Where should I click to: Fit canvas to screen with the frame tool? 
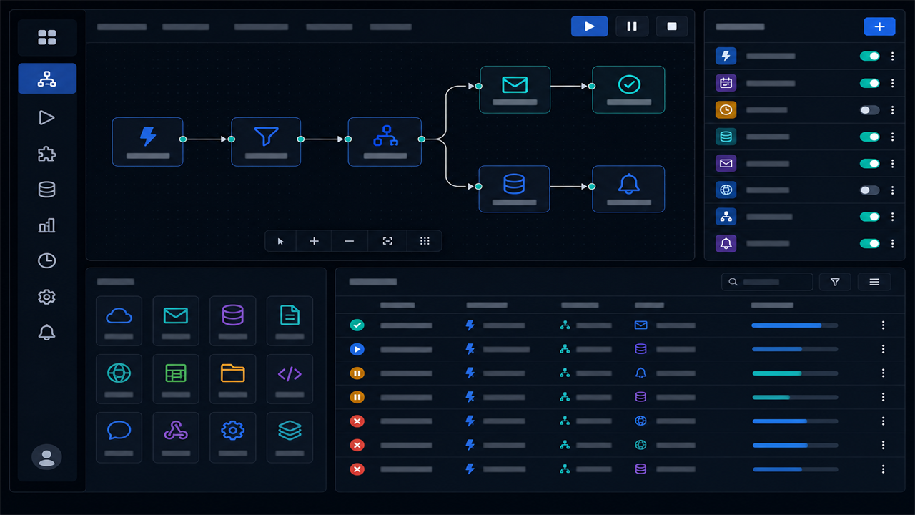click(x=387, y=241)
